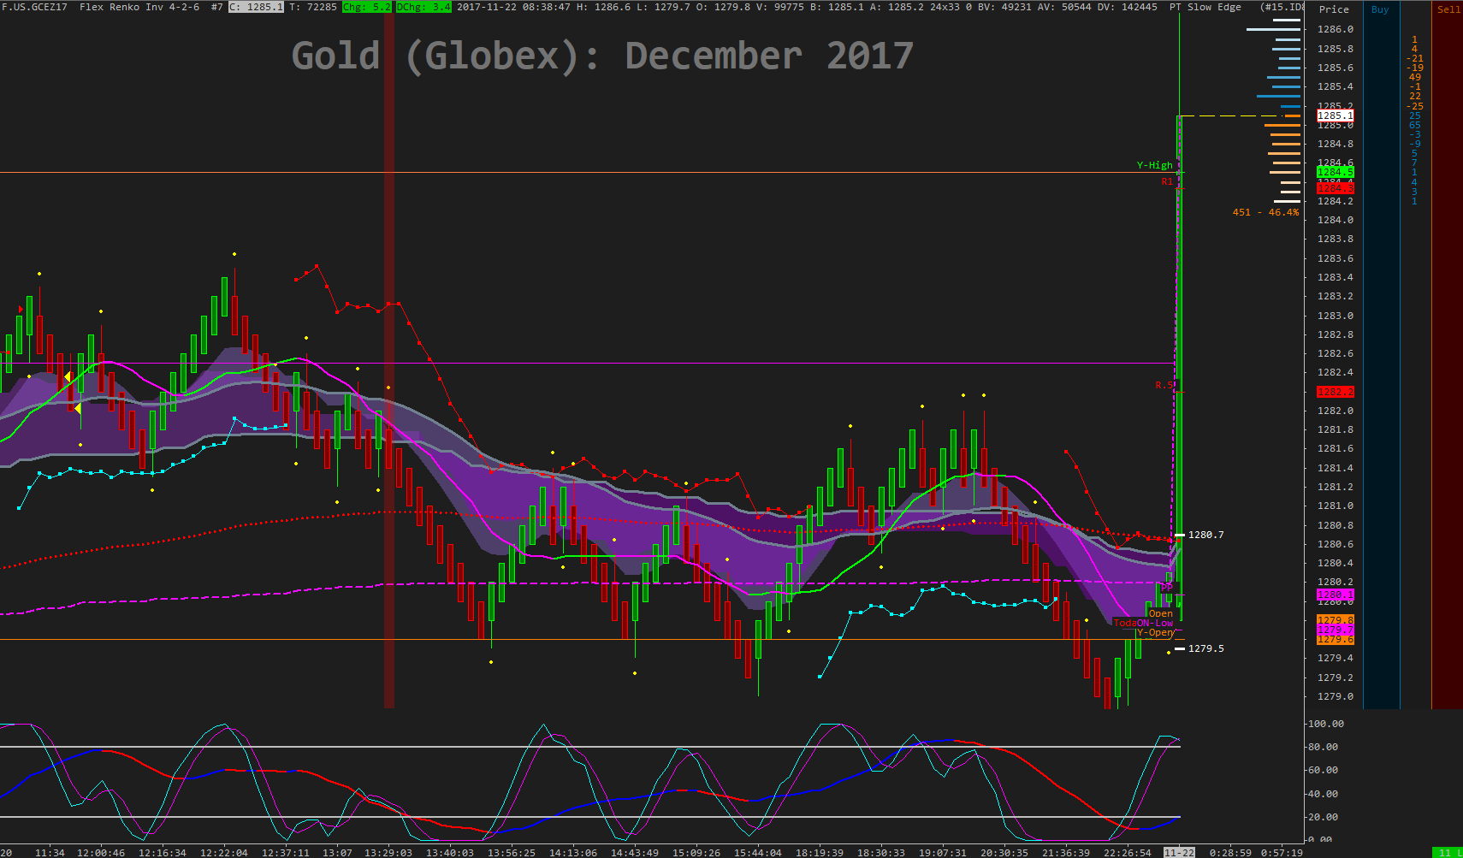This screenshot has width=1463, height=858.
Task: Click the 1281.0 price axis tick
Action: point(1336,506)
